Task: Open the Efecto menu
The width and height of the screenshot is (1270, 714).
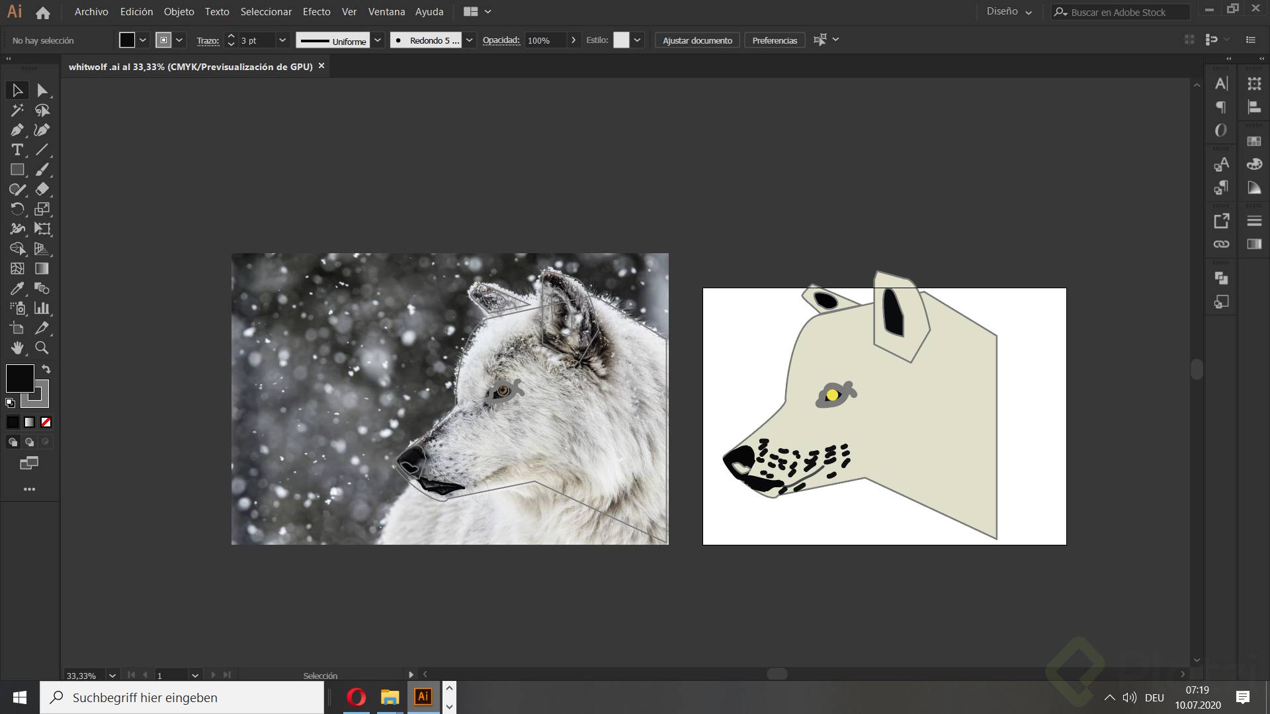Action: pos(316,12)
